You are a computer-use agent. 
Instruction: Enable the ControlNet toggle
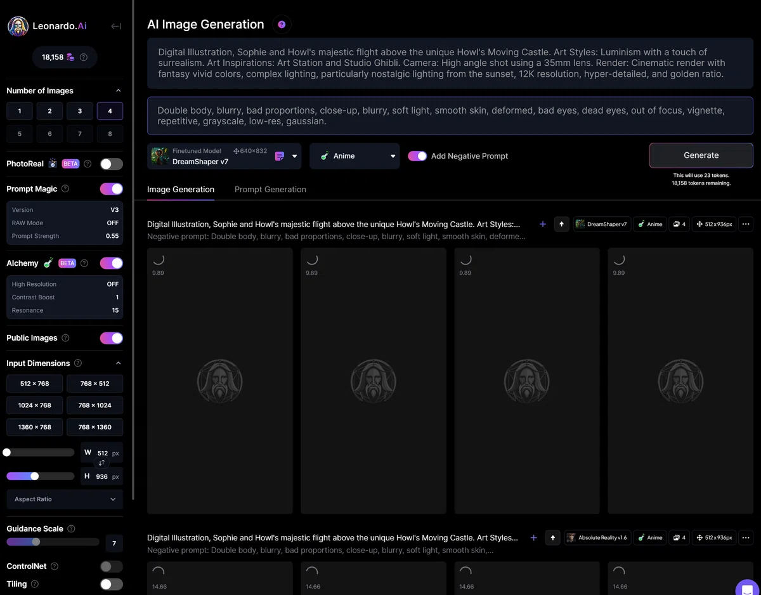tap(112, 566)
